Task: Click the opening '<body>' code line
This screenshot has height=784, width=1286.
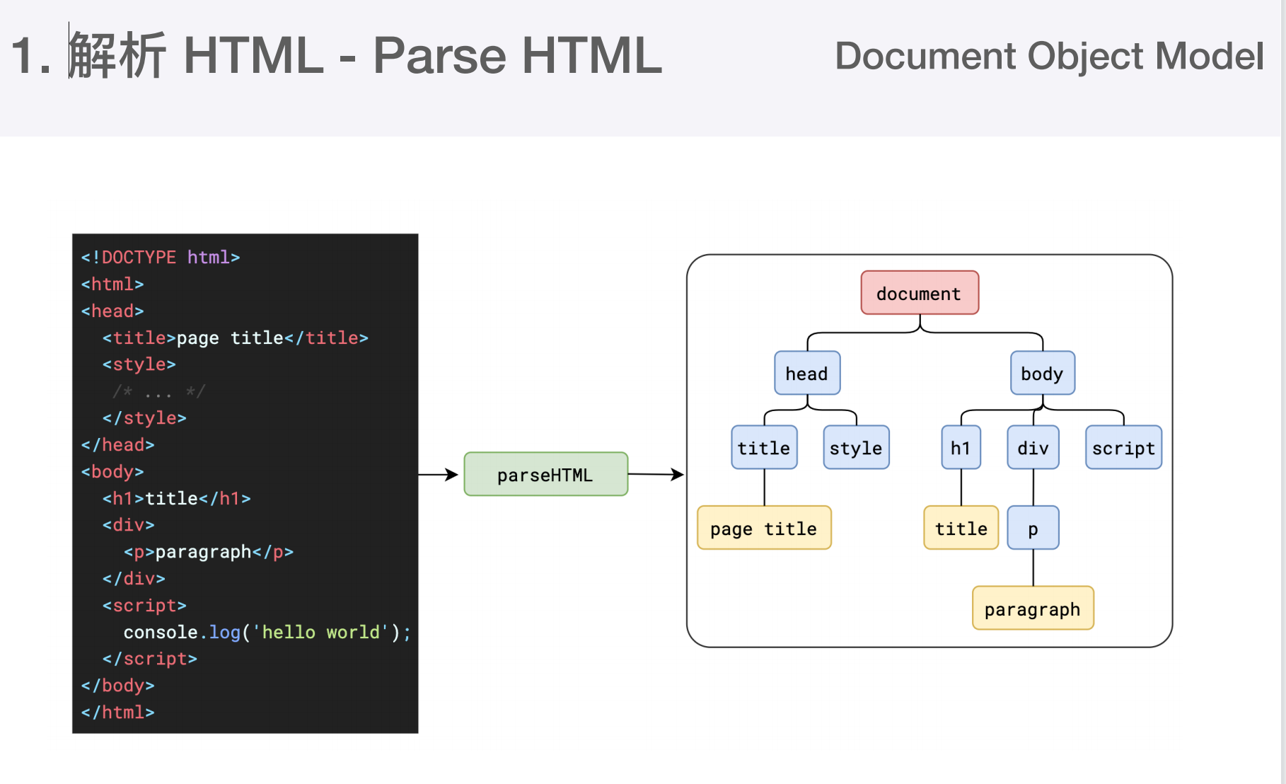Action: [112, 471]
